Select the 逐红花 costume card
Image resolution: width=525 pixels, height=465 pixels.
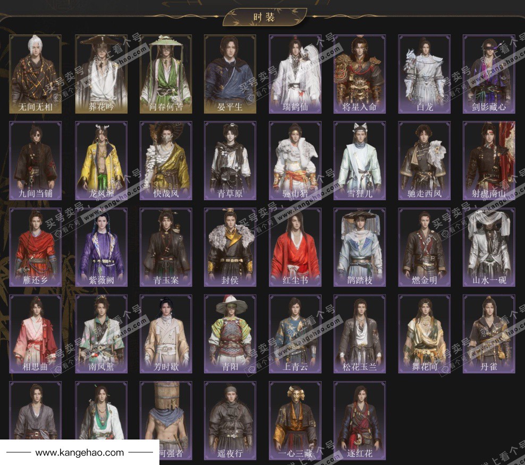pyautogui.click(x=360, y=420)
